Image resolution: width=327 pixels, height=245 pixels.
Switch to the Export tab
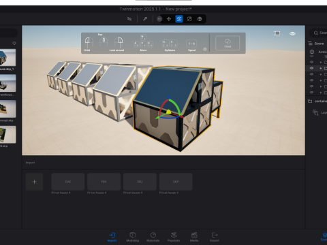pyautogui.click(x=215, y=237)
